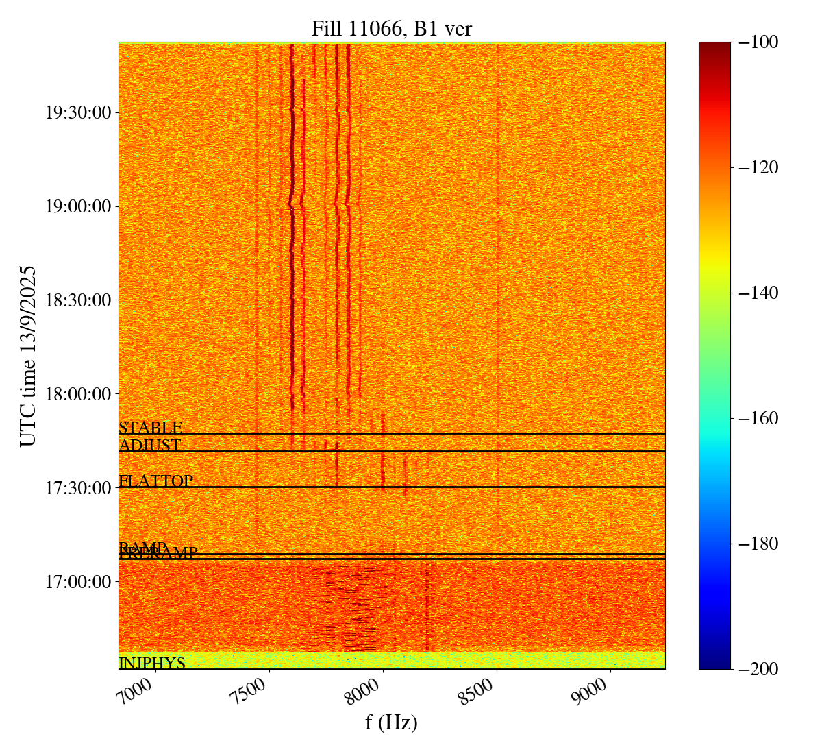822x754 pixels.
Task: Click the overlapping RAMP/PRERAMP label
Action: (158, 552)
